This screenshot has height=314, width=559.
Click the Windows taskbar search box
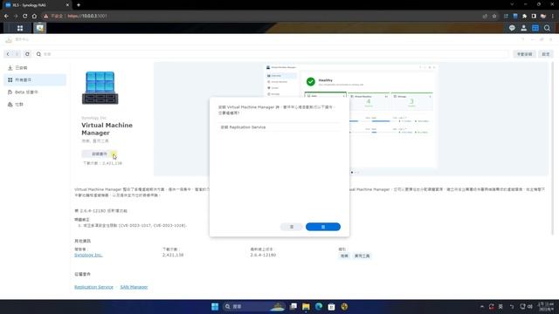(254, 306)
